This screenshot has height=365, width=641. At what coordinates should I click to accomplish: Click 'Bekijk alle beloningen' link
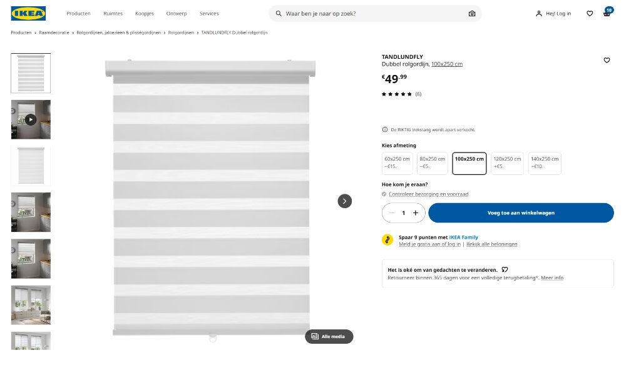(492, 244)
